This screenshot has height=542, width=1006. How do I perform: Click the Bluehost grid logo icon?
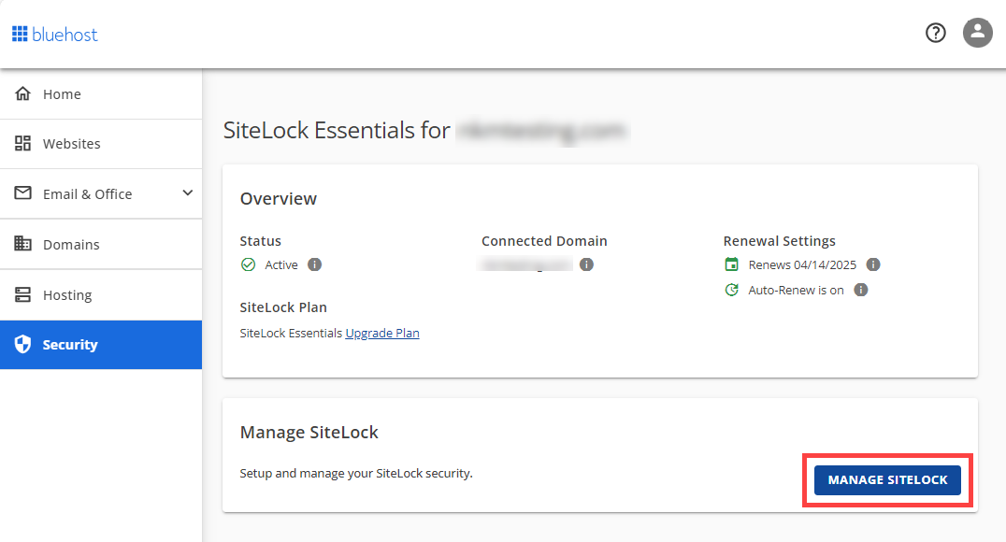(x=20, y=34)
